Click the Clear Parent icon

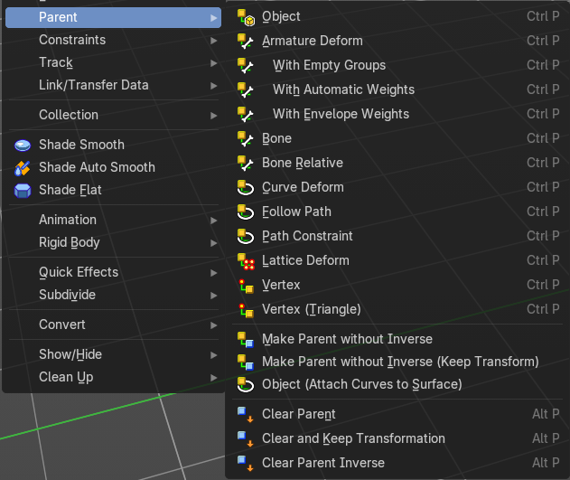246,415
